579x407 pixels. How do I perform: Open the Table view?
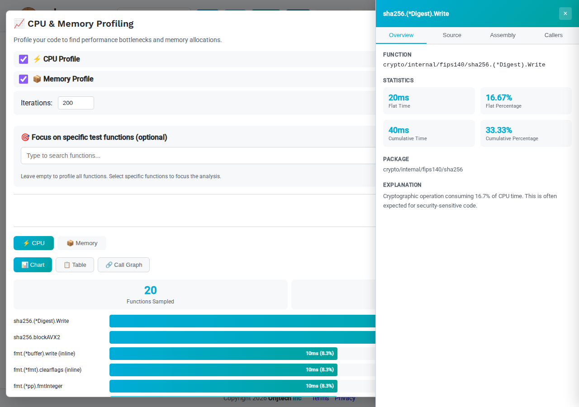pos(75,265)
